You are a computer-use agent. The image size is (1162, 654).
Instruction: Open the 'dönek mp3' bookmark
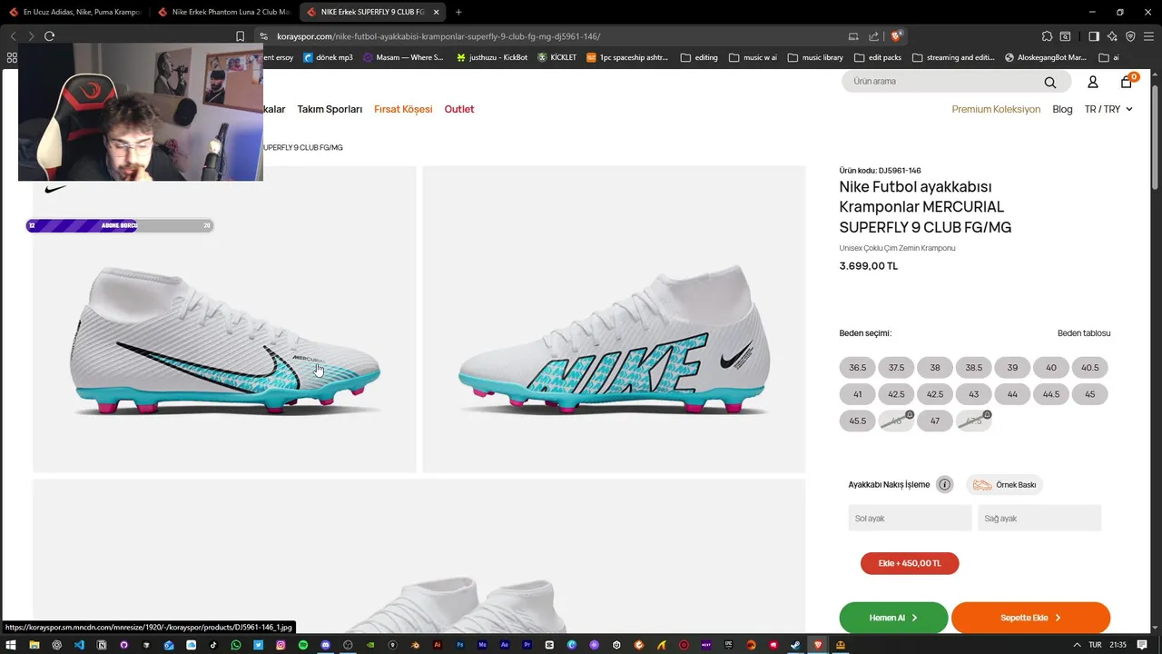(x=328, y=57)
